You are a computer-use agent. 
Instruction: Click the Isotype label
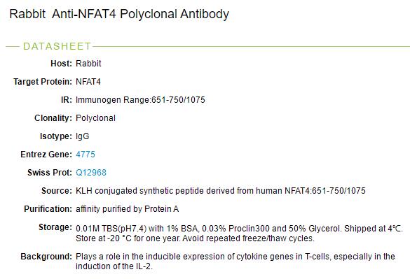click(x=56, y=136)
